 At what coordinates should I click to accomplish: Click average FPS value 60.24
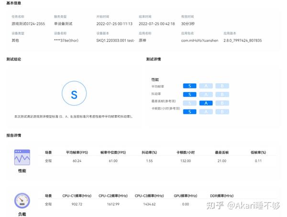[x=77, y=161]
